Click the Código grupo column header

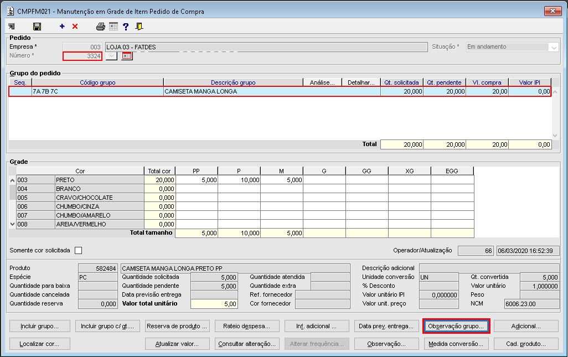(x=97, y=82)
